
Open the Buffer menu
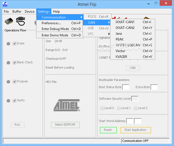17,12
